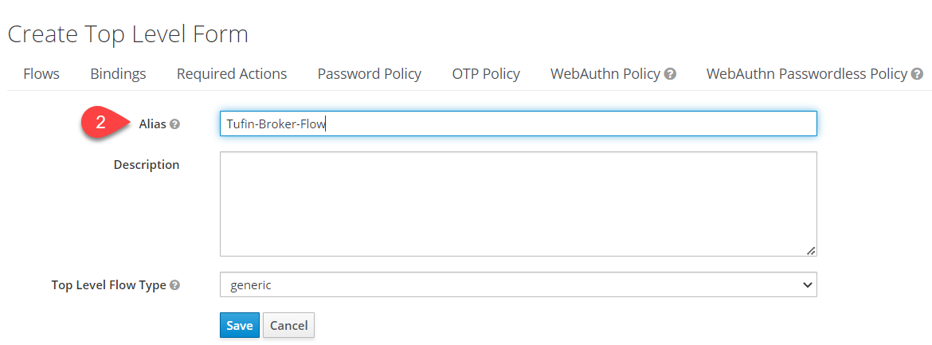
Task: Open the Bindings tab
Action: [118, 74]
